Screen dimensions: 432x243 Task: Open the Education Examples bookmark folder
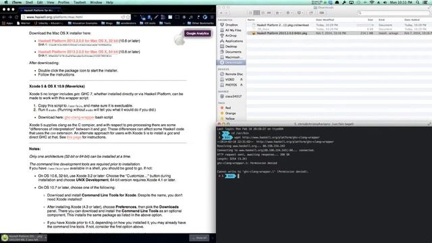click(82, 23)
